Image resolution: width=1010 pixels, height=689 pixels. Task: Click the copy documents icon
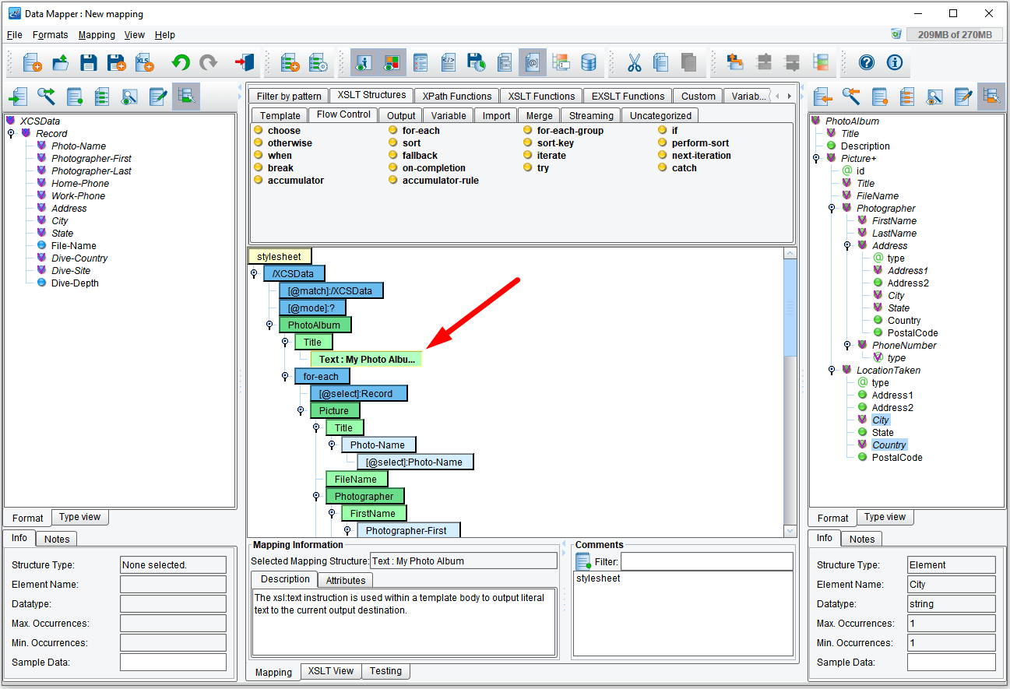(x=661, y=63)
